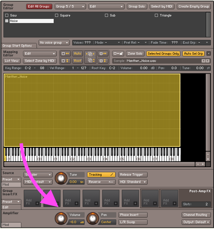The width and height of the screenshot is (214, 229).
Task: Click the next sample arrow beside Manther_Noise.wav
Action: point(207,61)
